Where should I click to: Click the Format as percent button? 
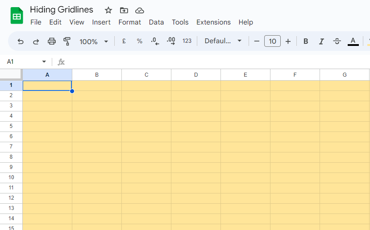[x=139, y=41]
